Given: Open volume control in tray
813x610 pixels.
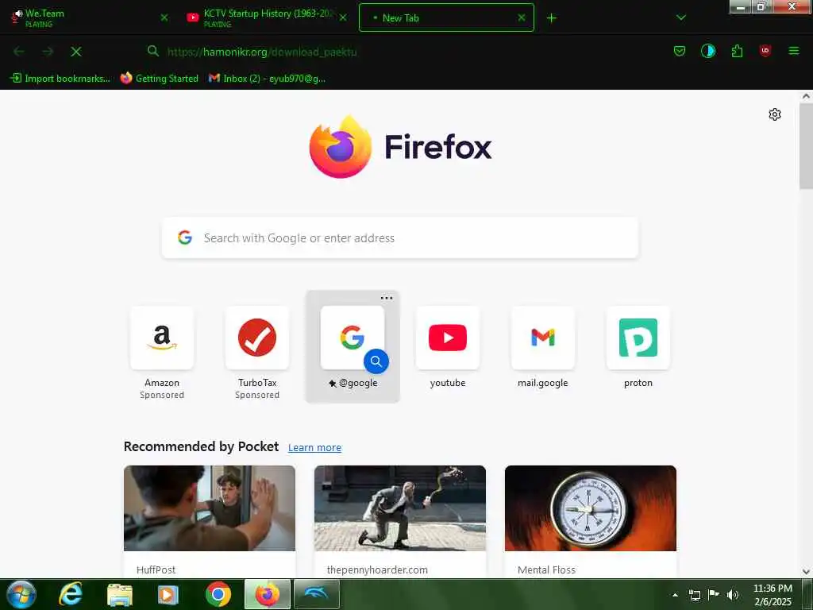Looking at the screenshot, I should pos(733,595).
